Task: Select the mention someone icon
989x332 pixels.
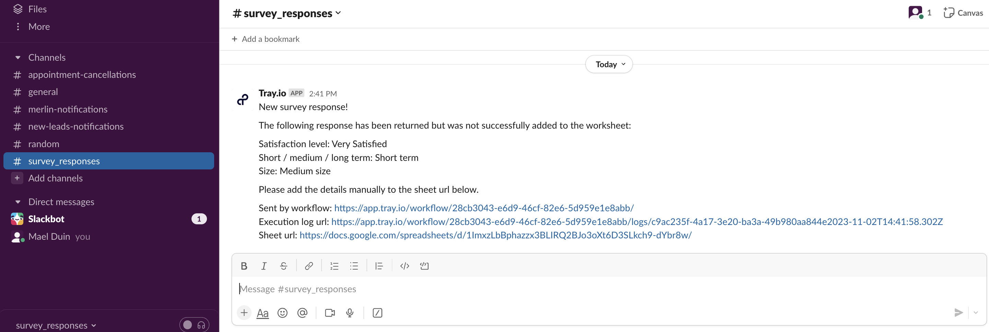Action: click(303, 313)
